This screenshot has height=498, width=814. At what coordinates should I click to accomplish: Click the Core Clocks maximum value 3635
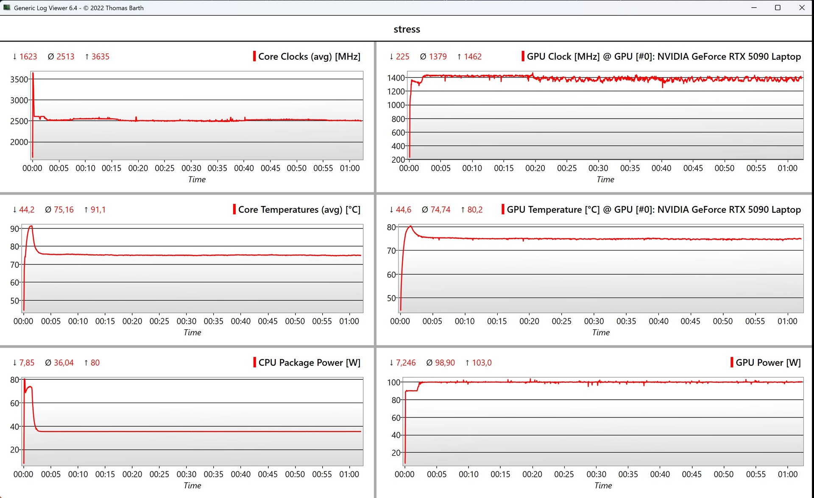point(100,56)
